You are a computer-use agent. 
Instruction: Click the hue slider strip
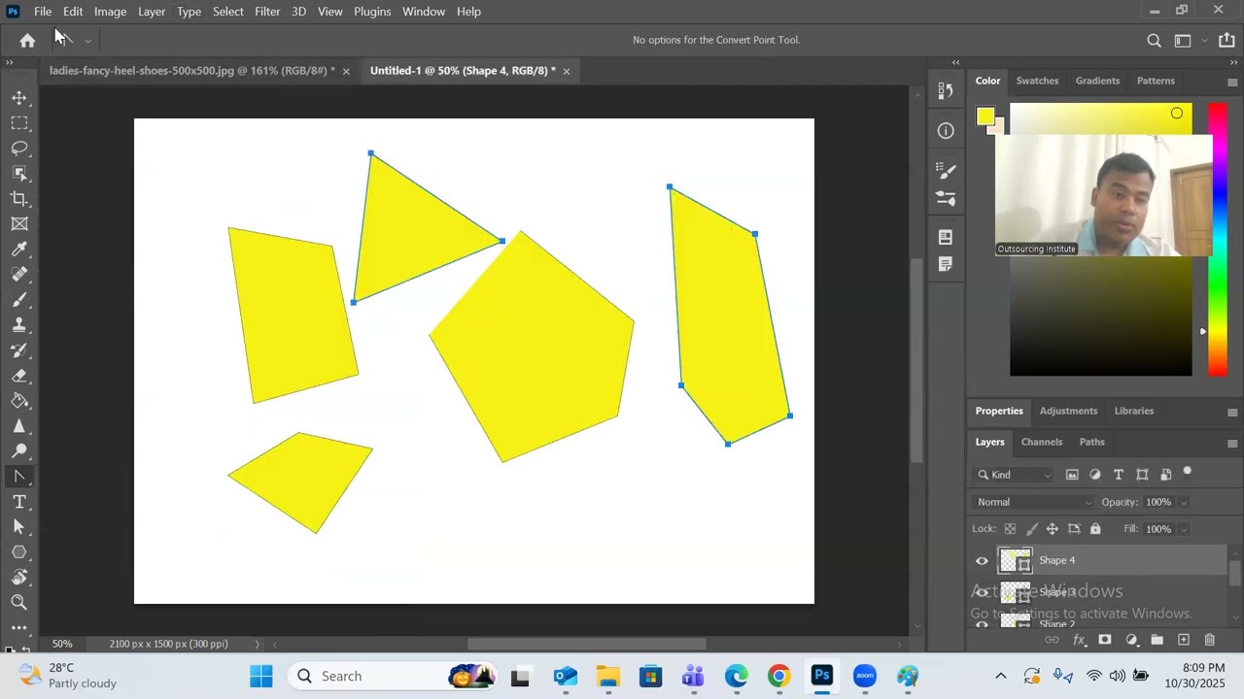1217,239
